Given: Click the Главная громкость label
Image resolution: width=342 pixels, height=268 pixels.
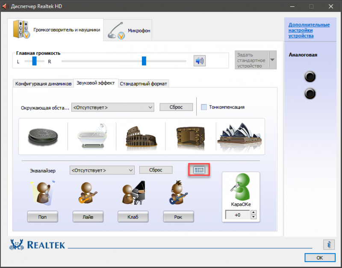Looking at the screenshot, I should (38, 53).
